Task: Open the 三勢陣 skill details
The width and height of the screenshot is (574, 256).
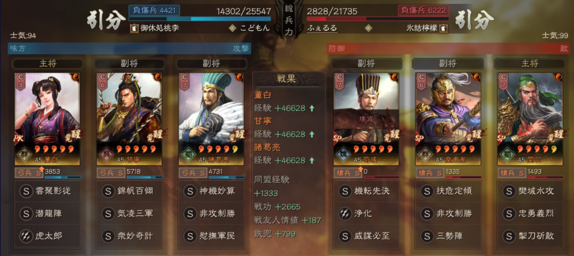Action: coord(448,235)
